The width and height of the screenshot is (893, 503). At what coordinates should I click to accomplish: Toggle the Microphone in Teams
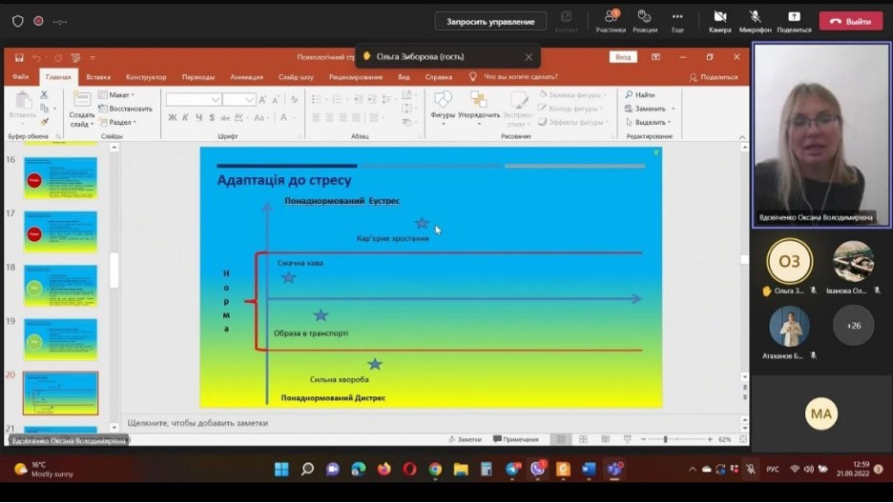(x=756, y=21)
